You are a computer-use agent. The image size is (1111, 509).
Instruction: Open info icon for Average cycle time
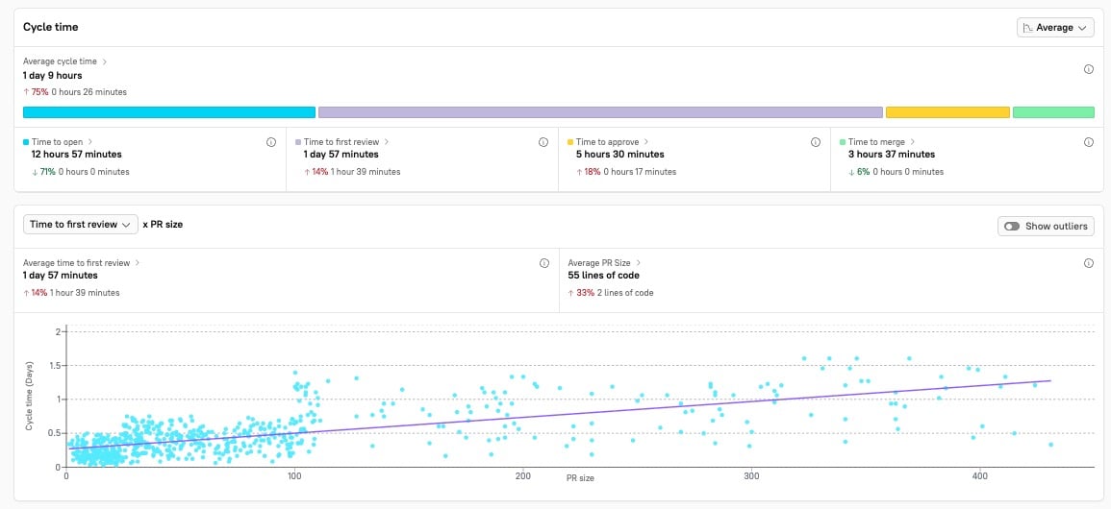tap(1089, 69)
